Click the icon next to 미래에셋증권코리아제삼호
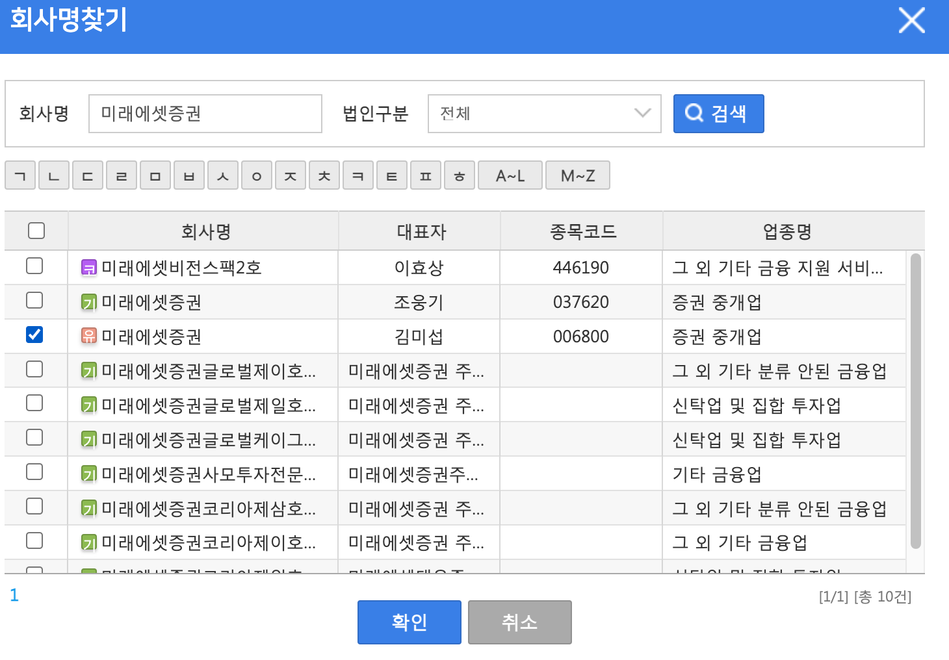Viewport: 949px width, 660px height. coord(88,509)
